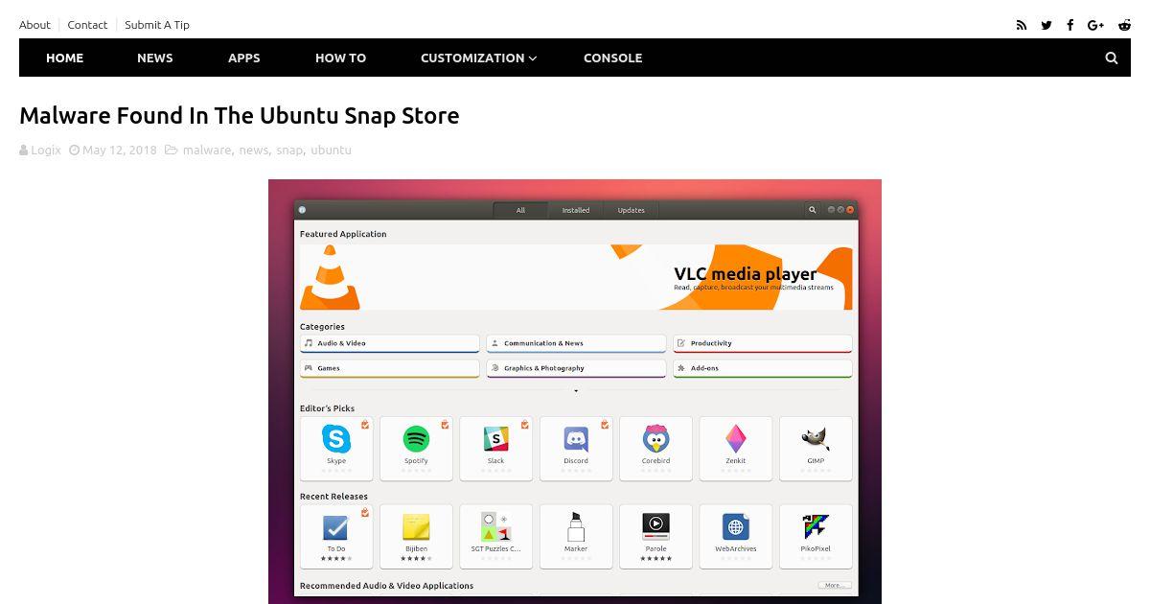Viewport: 1150px width, 604px height.
Task: Open the Google Plus social icon
Action: (x=1096, y=26)
